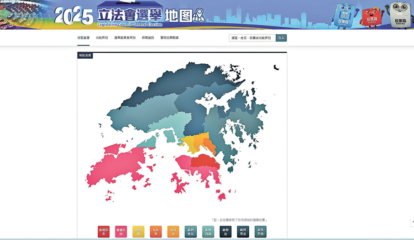Click Lantau Island pink region on map
The height and width of the screenshot is (240, 414).
pos(114,166)
